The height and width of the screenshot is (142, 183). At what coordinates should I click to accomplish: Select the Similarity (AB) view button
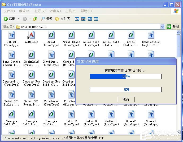coord(90,19)
